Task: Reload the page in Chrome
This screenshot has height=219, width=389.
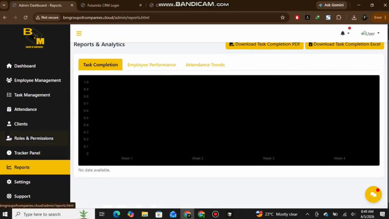Action: click(x=26, y=17)
